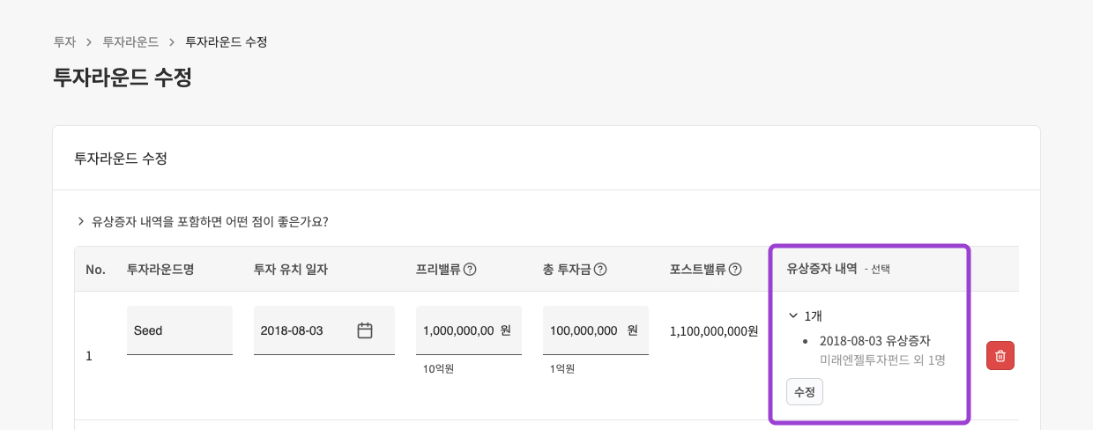Click the 2018-08-03 date input field
Image resolution: width=1093 pixels, height=430 pixels.
300,330
